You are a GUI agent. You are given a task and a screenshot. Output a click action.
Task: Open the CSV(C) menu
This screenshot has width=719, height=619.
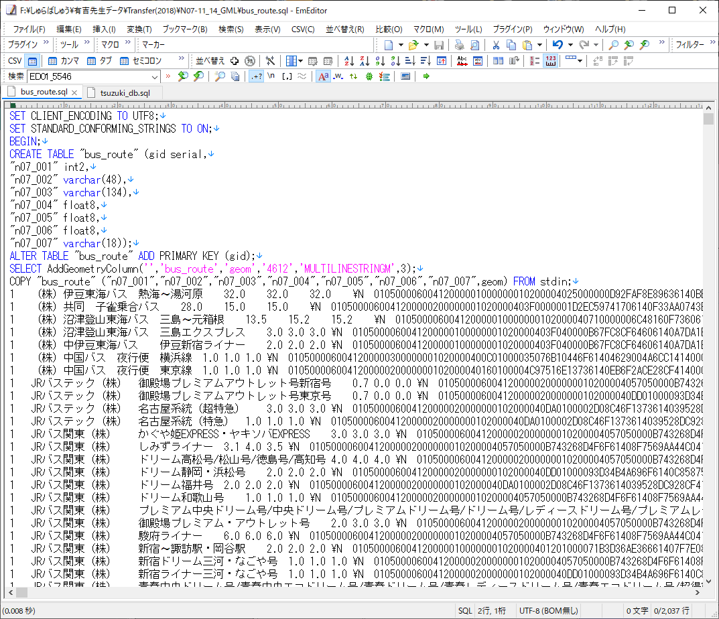click(x=303, y=29)
